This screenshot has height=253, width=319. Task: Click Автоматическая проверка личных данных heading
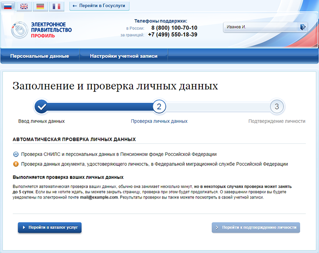click(x=74, y=139)
